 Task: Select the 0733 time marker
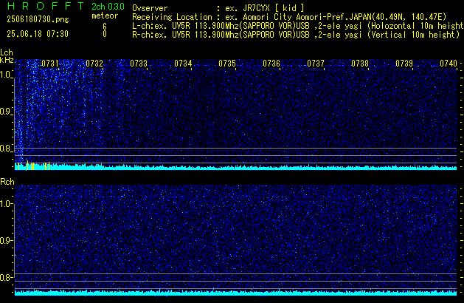pos(139,64)
